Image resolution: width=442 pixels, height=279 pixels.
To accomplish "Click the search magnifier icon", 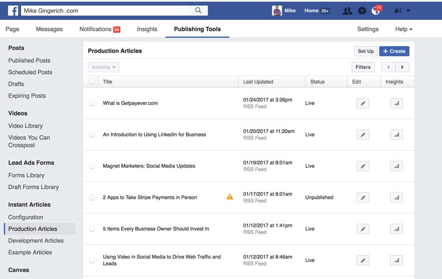I will pos(198,10).
